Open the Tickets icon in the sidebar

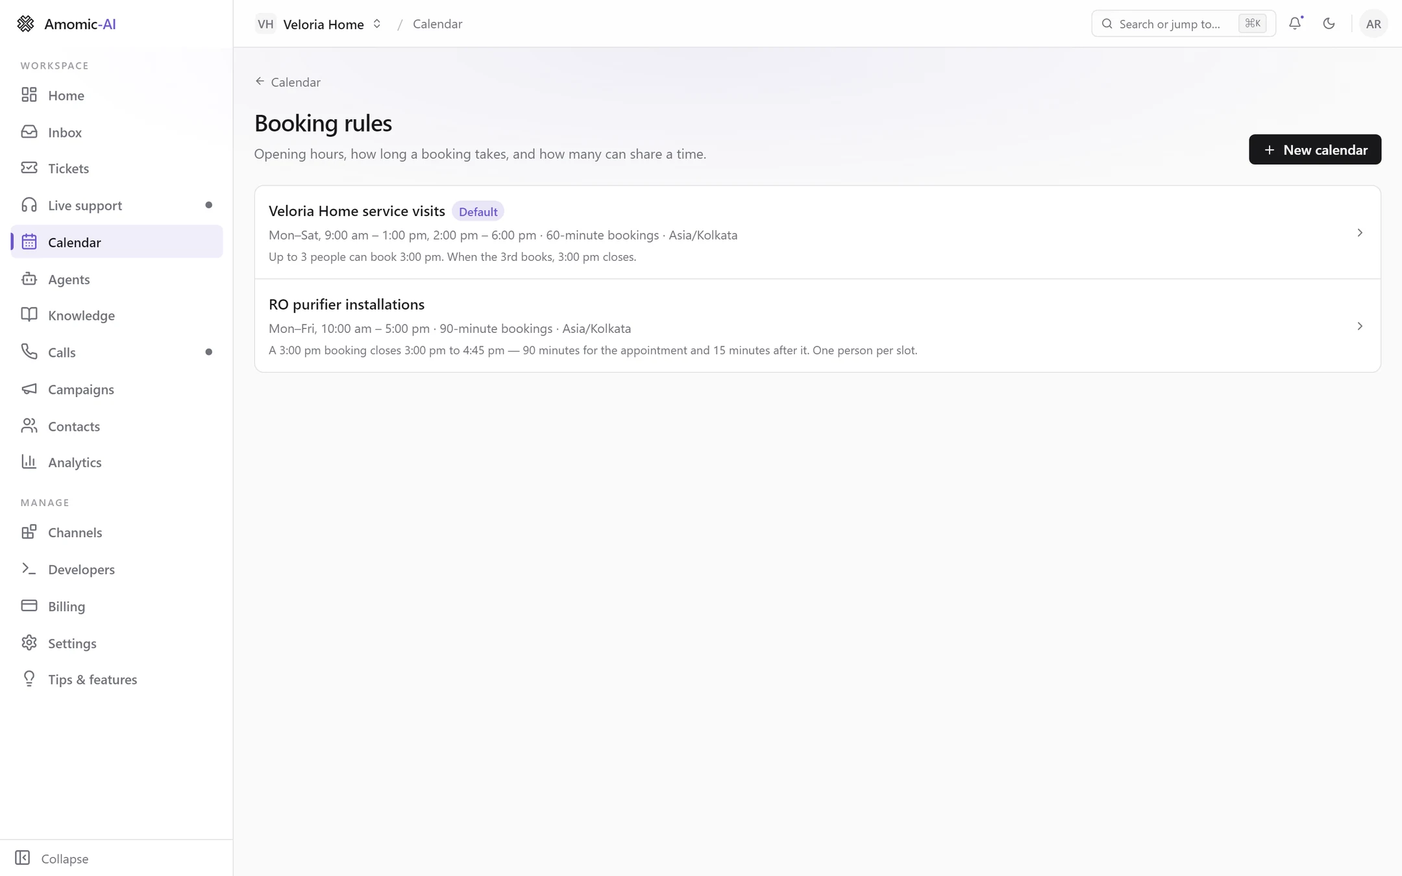[29, 168]
